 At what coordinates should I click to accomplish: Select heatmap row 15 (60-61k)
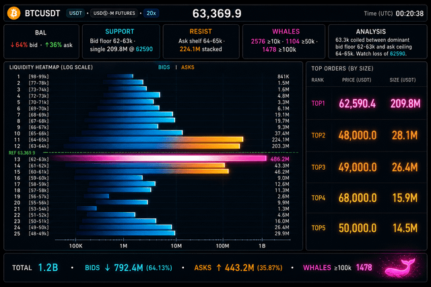pos(153,172)
